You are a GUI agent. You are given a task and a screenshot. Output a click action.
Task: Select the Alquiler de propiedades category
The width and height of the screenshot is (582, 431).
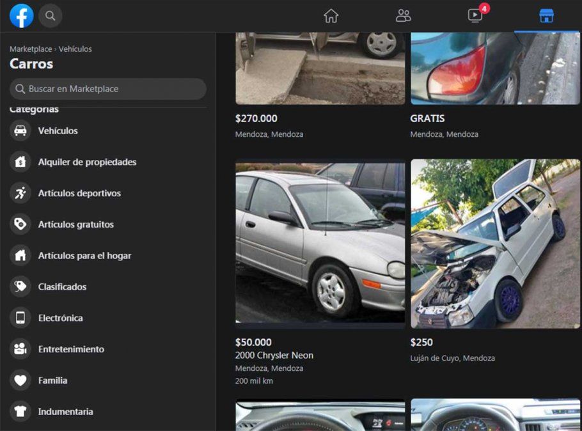87,162
